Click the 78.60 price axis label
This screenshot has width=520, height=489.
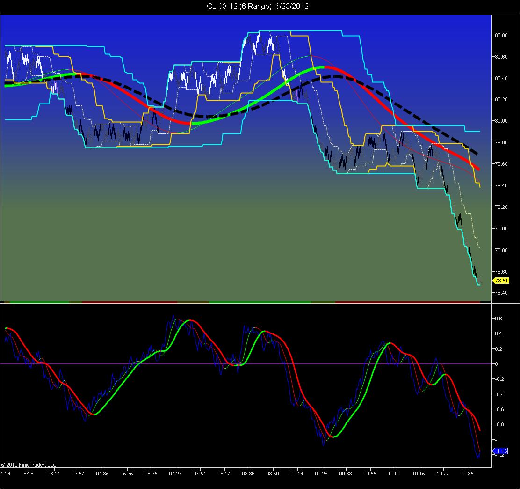(x=501, y=272)
